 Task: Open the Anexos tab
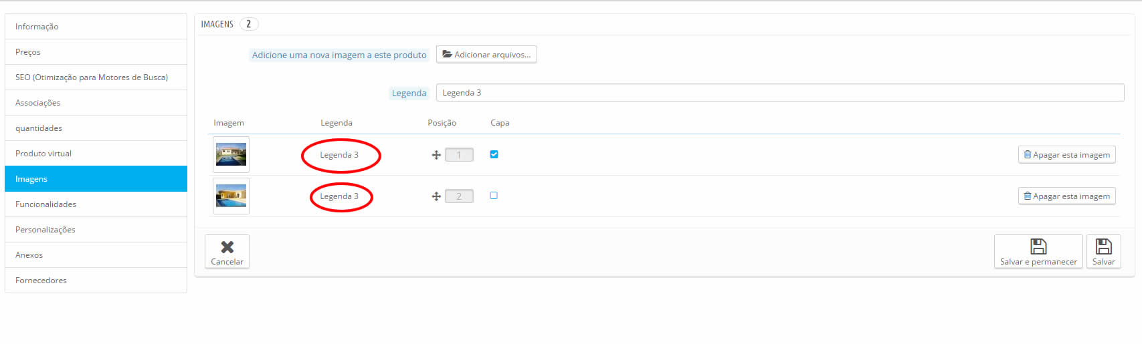96,255
